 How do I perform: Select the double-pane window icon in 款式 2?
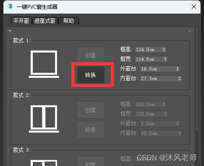[x=44, y=119]
